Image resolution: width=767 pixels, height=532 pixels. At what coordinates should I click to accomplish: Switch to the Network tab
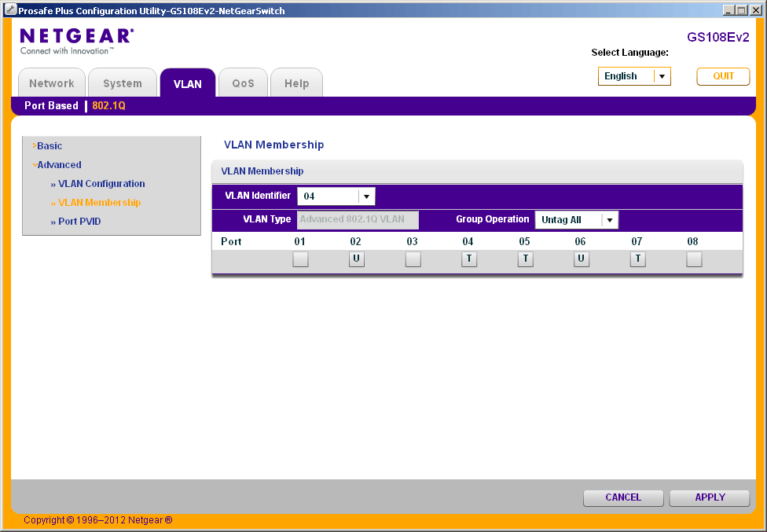click(52, 83)
